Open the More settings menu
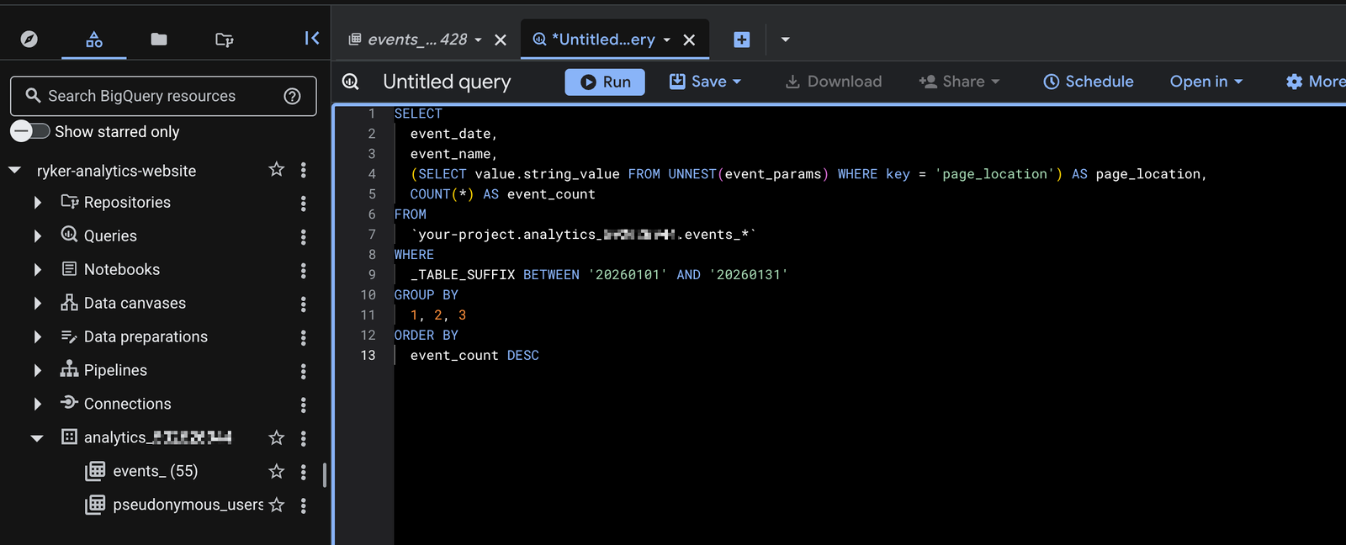1346x545 pixels. tap(1317, 82)
